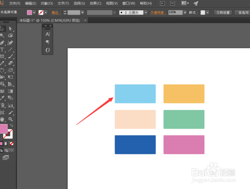Select the Paintbrush tool

click(10, 56)
